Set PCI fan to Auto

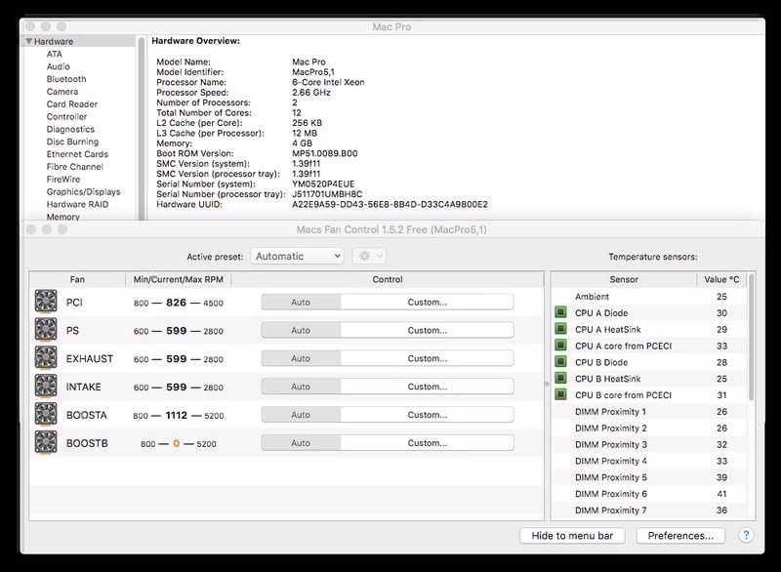[x=301, y=303]
